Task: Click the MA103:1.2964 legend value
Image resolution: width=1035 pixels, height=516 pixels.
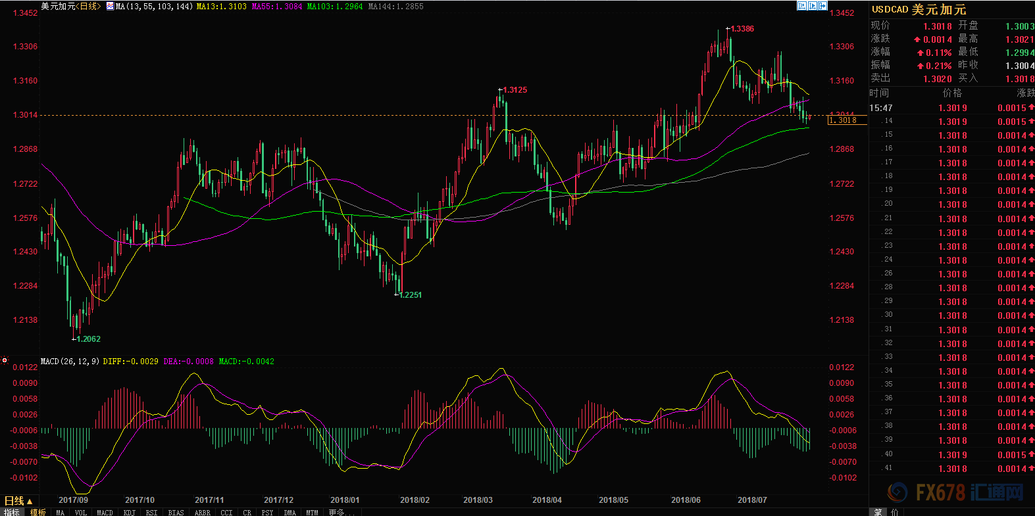Action: pos(335,6)
